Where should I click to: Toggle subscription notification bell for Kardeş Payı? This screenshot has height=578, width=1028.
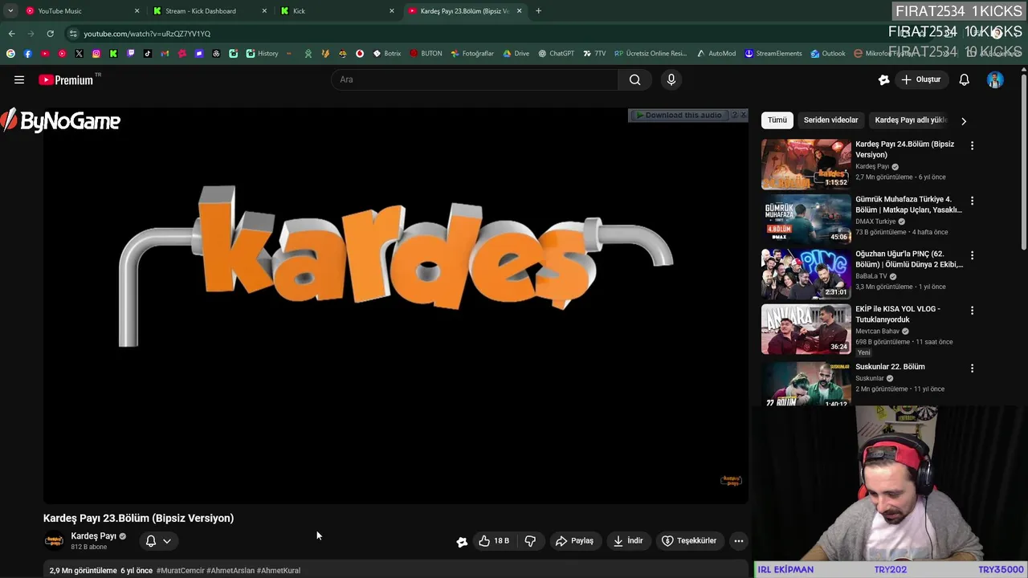[x=150, y=541]
